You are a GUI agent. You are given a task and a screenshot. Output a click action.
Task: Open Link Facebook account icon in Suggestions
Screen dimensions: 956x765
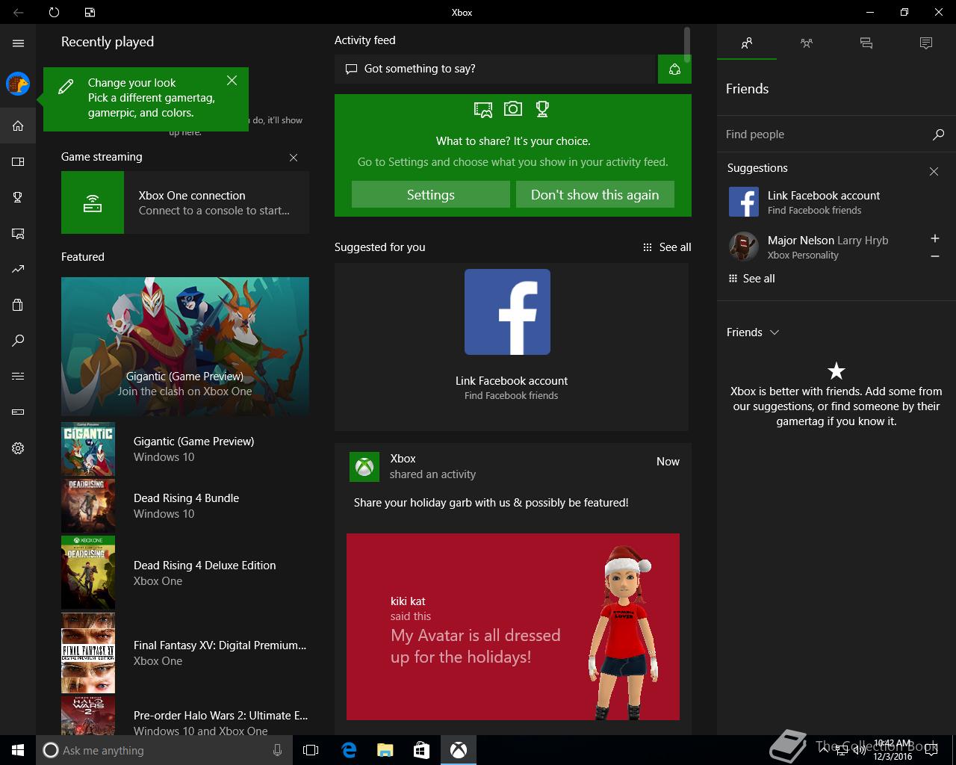pos(743,202)
